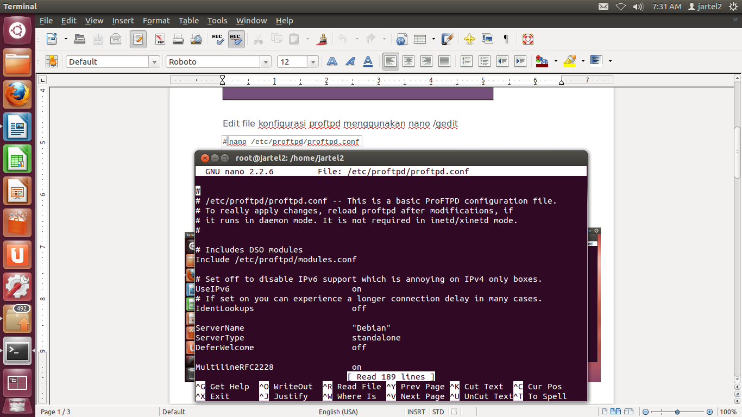The width and height of the screenshot is (742, 417).
Task: Toggle Center Horizontally alignment
Action: click(408, 61)
